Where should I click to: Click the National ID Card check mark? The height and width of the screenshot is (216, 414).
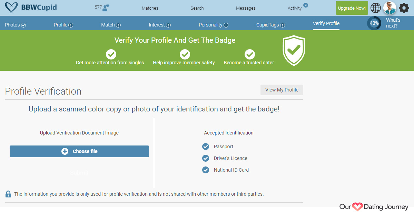click(206, 170)
